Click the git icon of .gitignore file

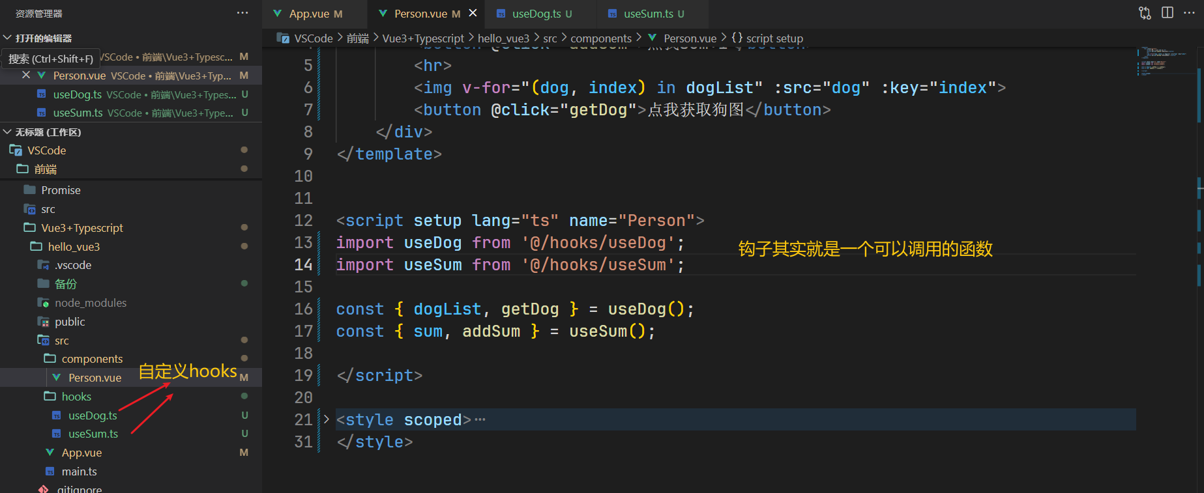44,489
